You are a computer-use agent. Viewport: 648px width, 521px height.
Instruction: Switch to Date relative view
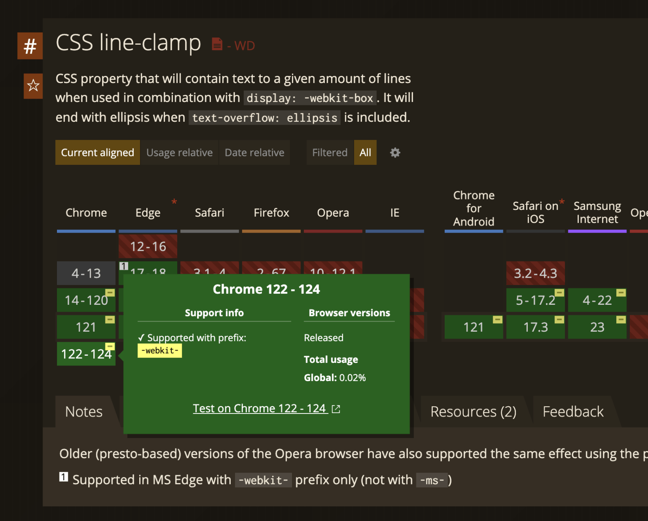tap(254, 153)
